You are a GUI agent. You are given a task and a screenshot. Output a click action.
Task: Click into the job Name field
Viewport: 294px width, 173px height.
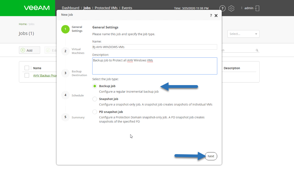pos(155,47)
